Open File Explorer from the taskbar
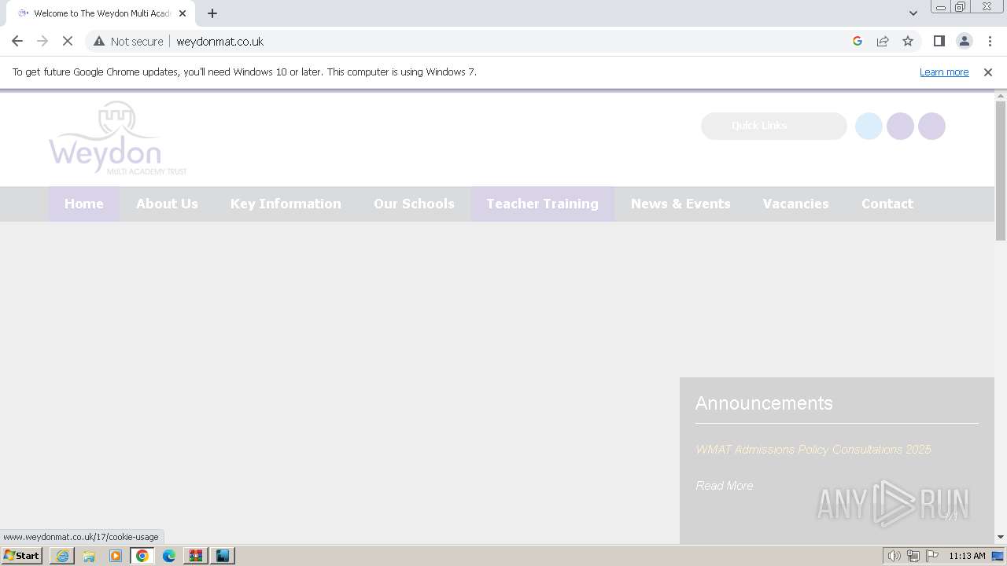The image size is (1007, 566). pos(89,556)
